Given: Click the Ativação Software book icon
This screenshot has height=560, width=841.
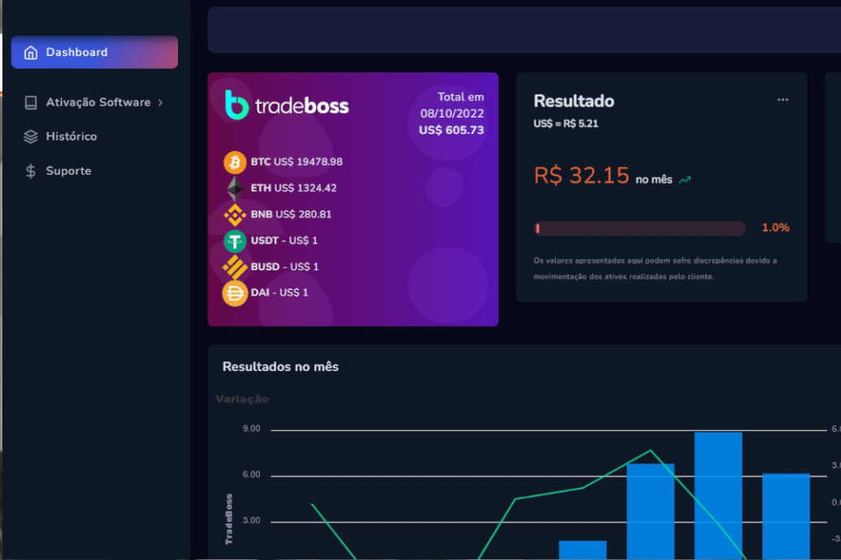Looking at the screenshot, I should (31, 102).
